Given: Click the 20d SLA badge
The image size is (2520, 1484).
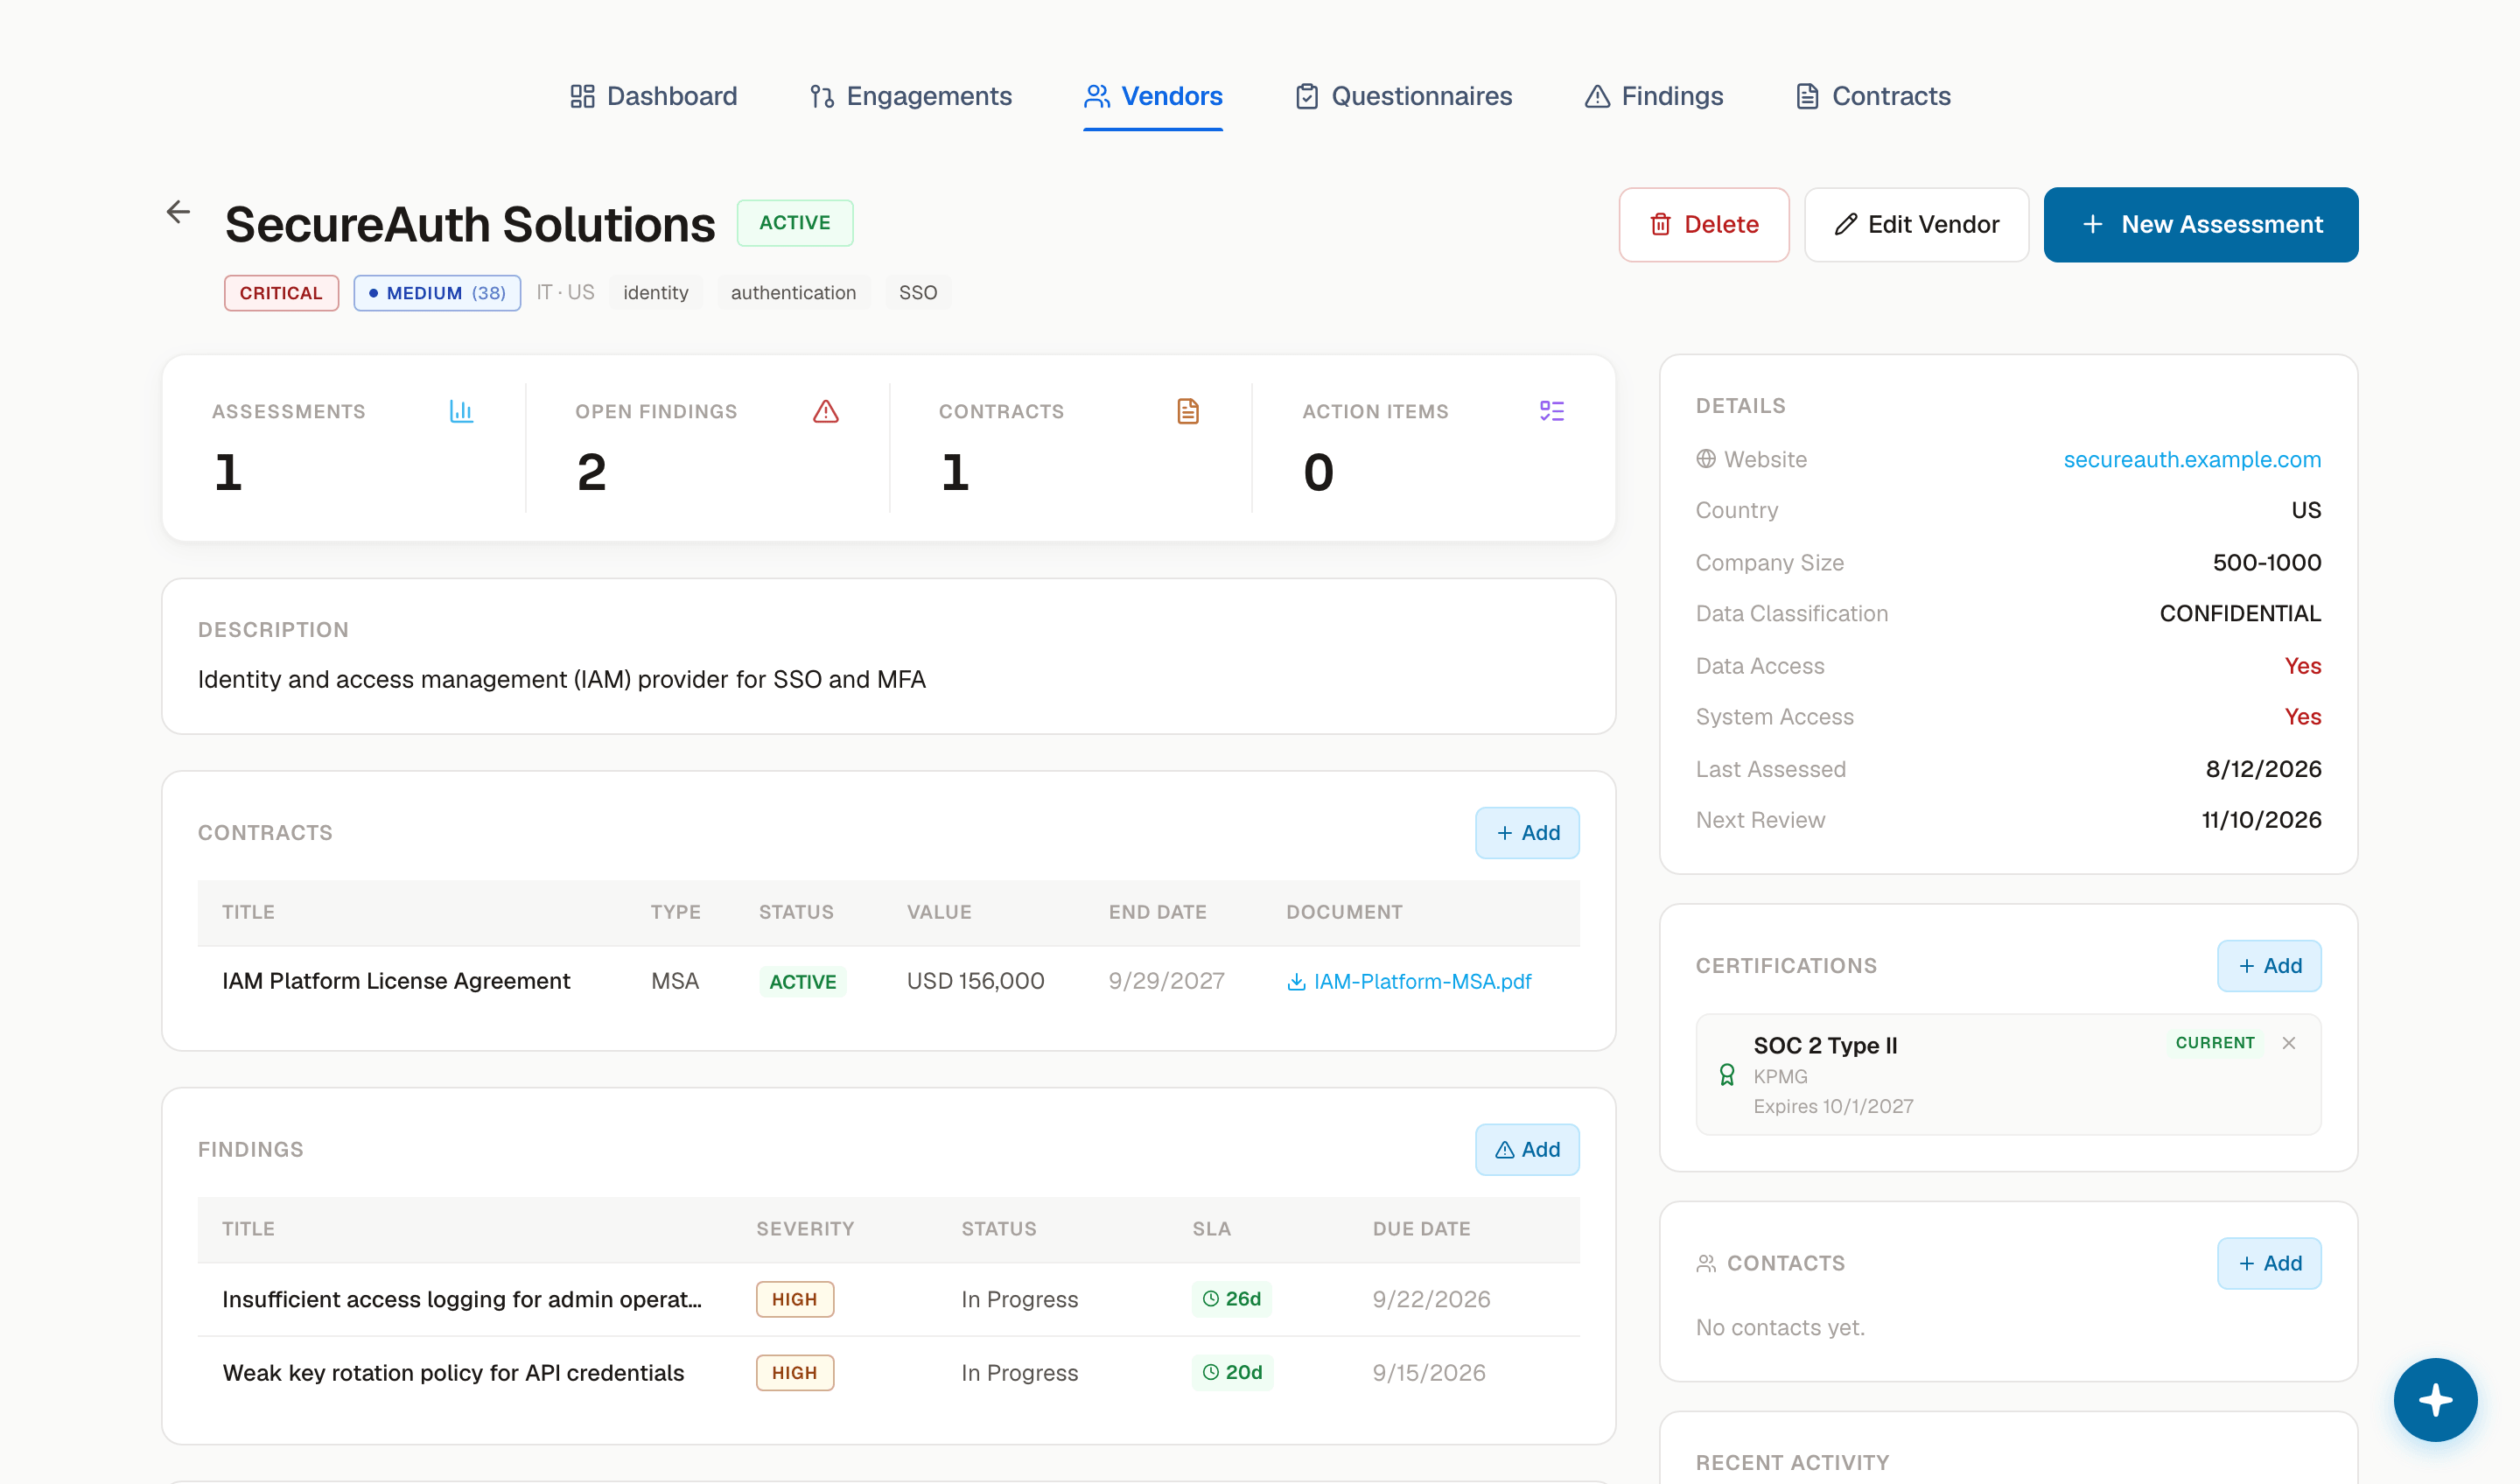Looking at the screenshot, I should pyautogui.click(x=1232, y=1374).
